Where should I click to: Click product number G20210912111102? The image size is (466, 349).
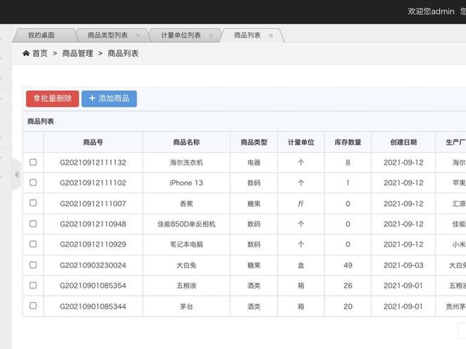93,183
